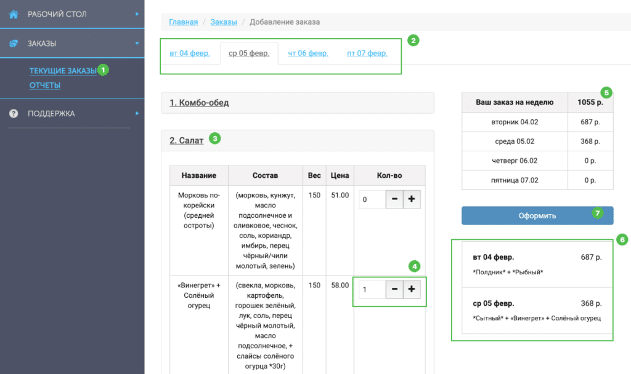Select the ср 05 февр. tab
Image resolution: width=631 pixels, height=374 pixels.
248,54
